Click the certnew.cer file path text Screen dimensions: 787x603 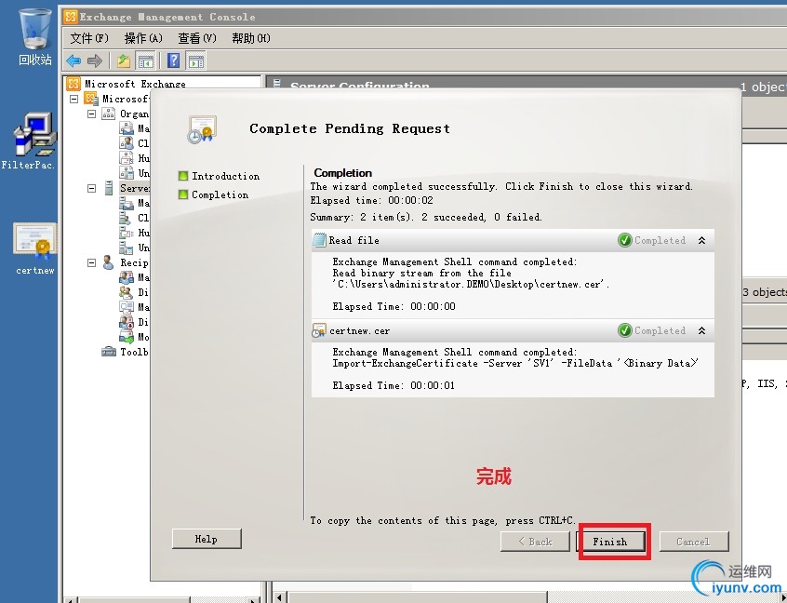(472, 284)
